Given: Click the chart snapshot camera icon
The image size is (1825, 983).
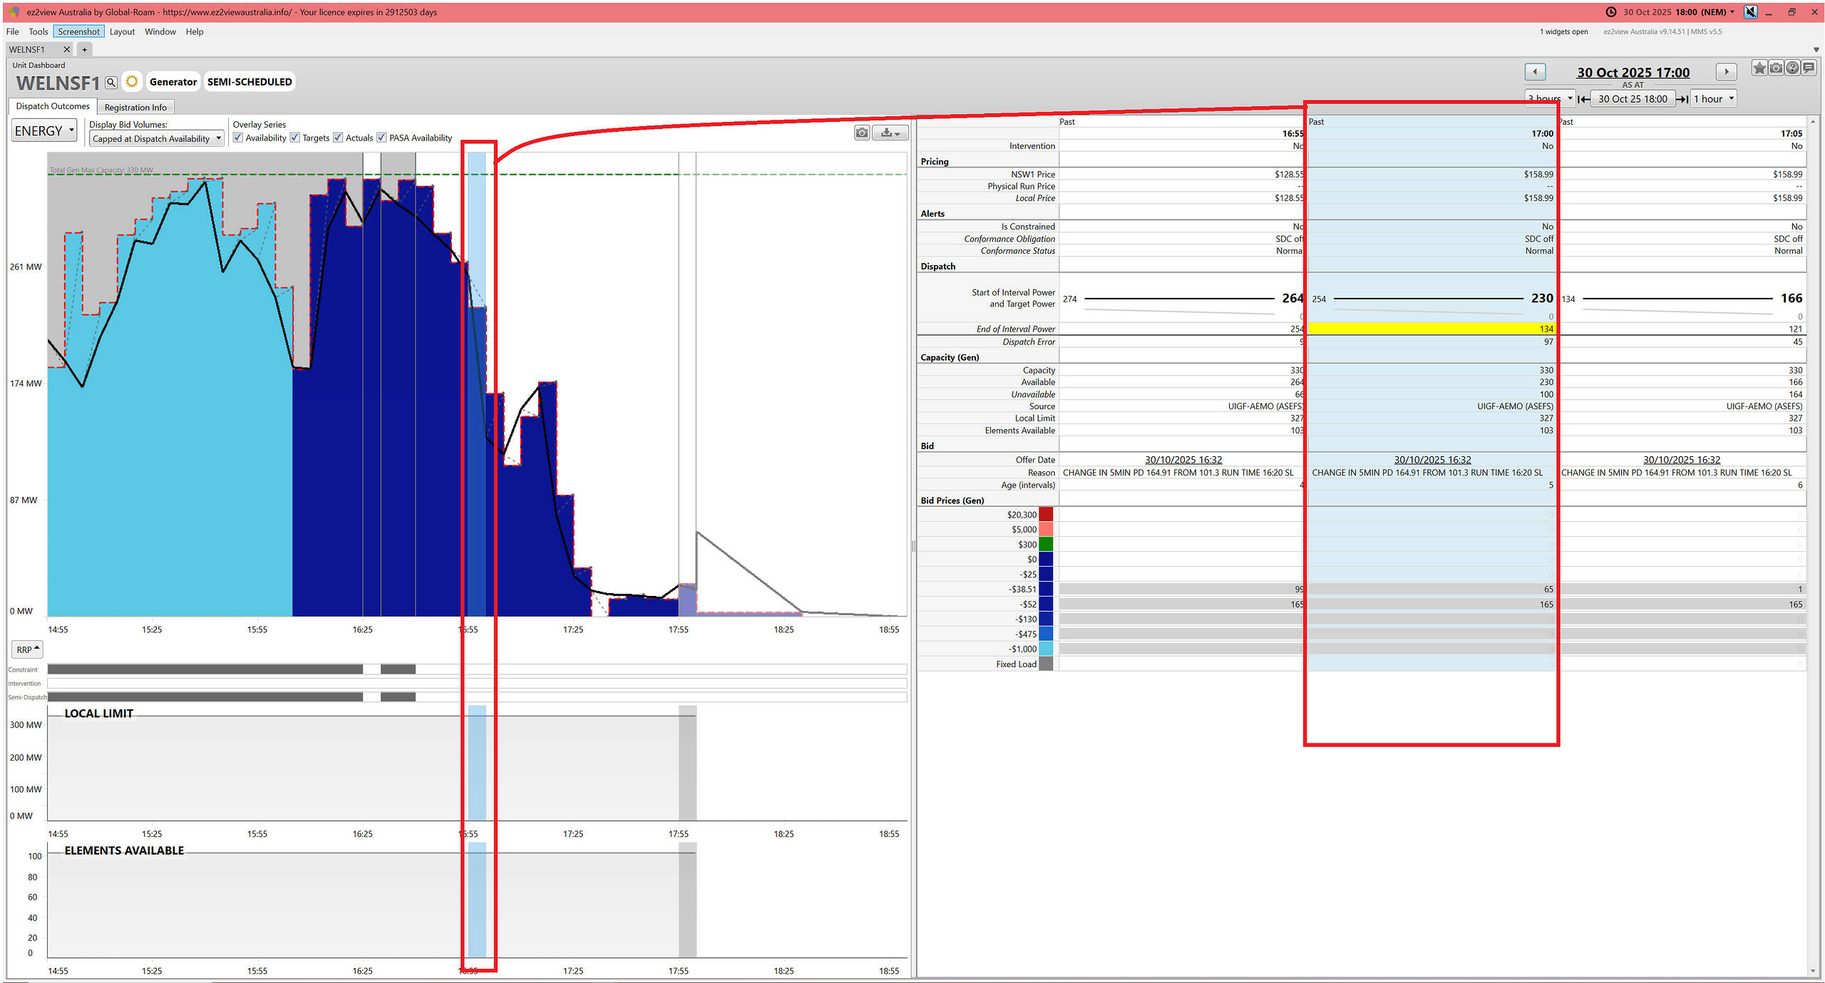Looking at the screenshot, I should click(x=862, y=133).
